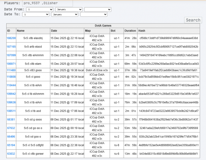The height and width of the screenshot is (160, 206).
Task: Click duration '69m : 59s' cell
Action: (131, 64)
